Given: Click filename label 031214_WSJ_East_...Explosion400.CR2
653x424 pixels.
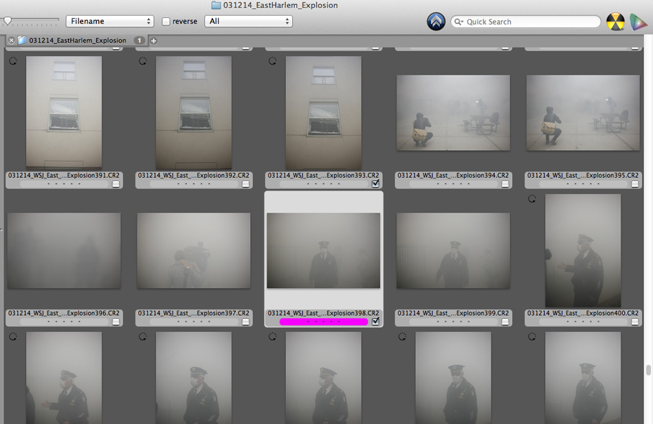Looking at the screenshot, I should (x=583, y=313).
